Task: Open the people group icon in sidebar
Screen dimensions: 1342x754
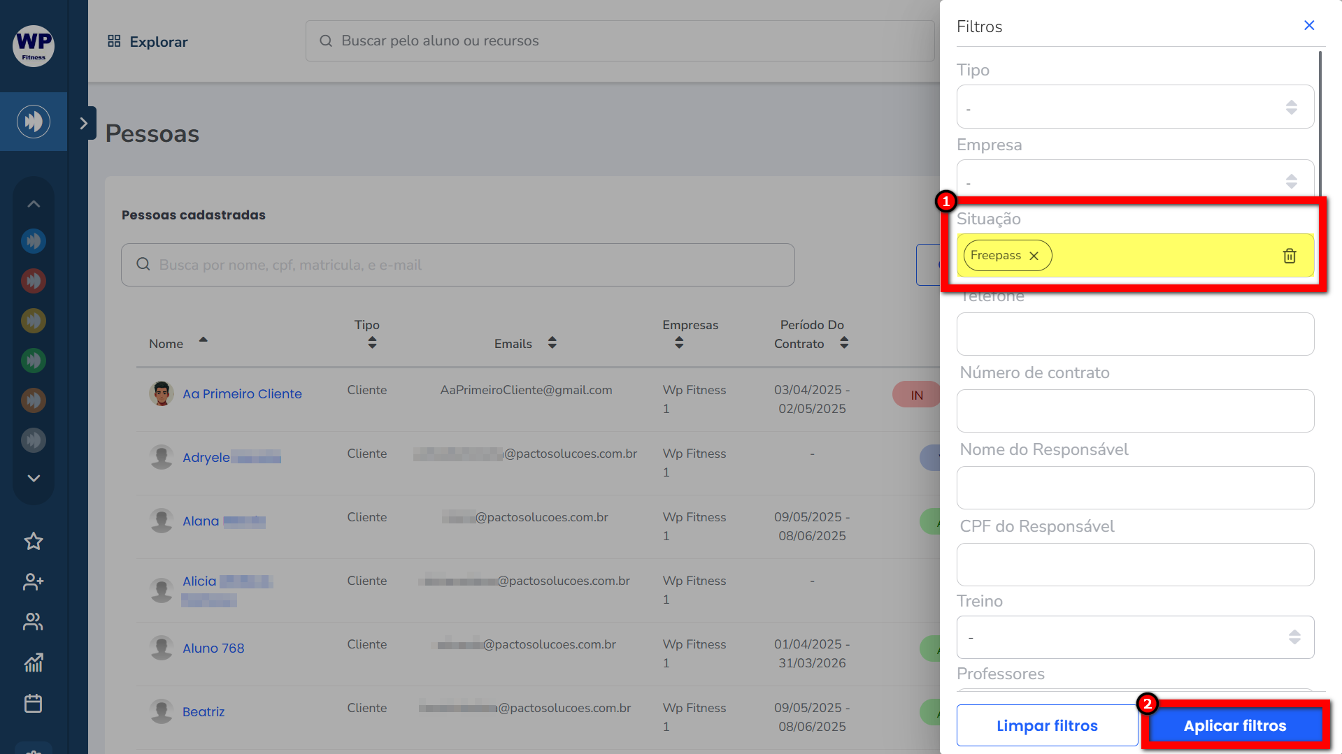Action: pos(34,622)
